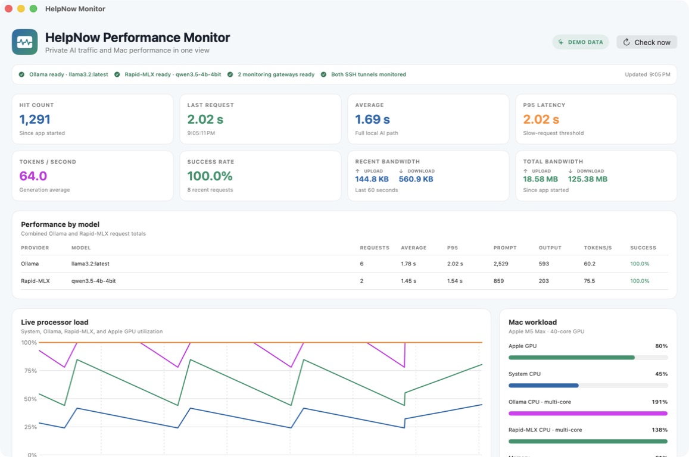Click the Success Rate 100.0% card value

click(210, 176)
